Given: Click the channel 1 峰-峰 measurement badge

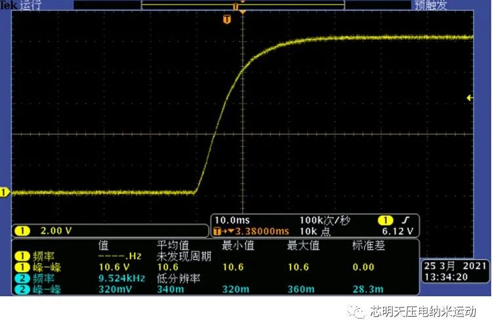Looking at the screenshot, I should (x=22, y=267).
